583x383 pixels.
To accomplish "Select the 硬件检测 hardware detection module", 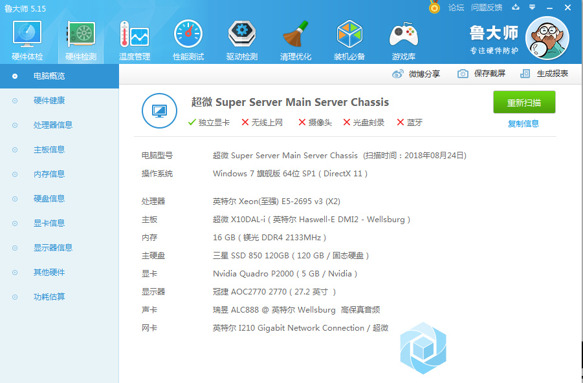I will (81, 41).
